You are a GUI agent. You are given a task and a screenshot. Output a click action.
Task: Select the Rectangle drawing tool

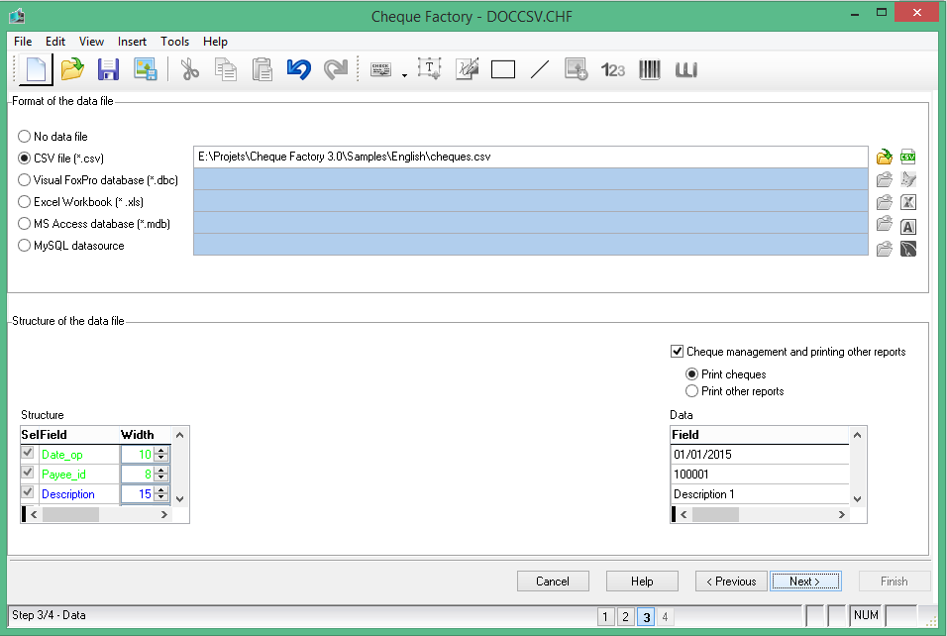click(503, 70)
